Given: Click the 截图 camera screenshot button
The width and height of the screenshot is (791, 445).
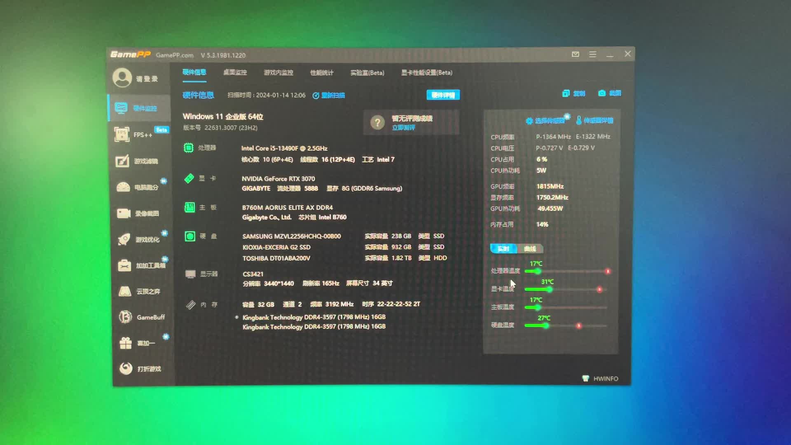Looking at the screenshot, I should point(609,93).
